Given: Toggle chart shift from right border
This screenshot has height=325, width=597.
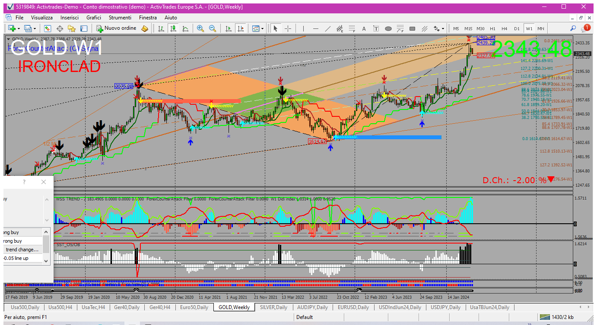Looking at the screenshot, I should pos(241,28).
